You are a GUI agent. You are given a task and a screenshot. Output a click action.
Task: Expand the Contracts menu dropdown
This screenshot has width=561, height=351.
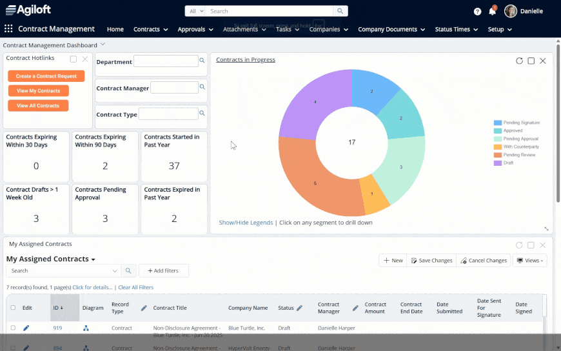(151, 30)
